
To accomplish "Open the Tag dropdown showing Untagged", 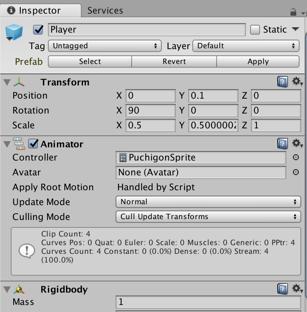I will tap(105, 46).
